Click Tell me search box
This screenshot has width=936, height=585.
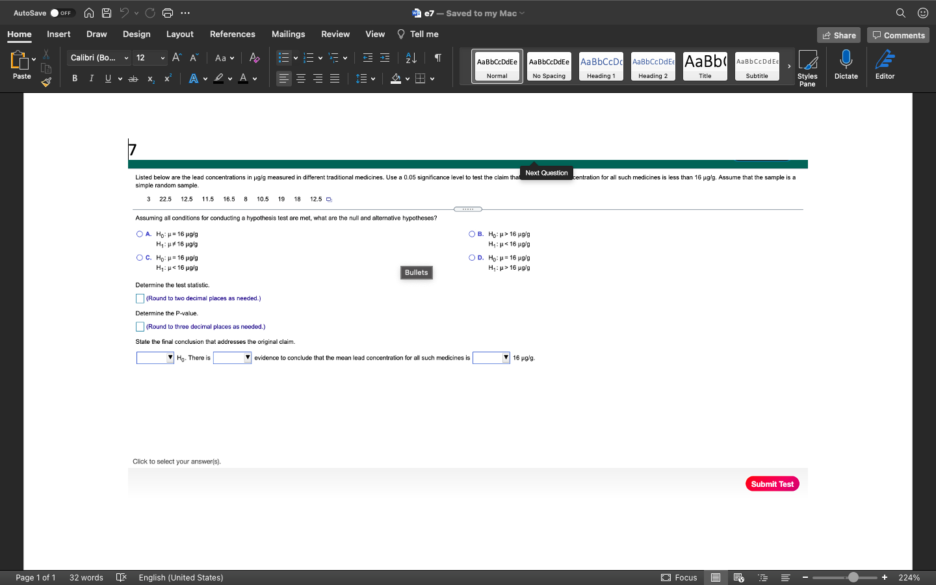[x=418, y=34]
